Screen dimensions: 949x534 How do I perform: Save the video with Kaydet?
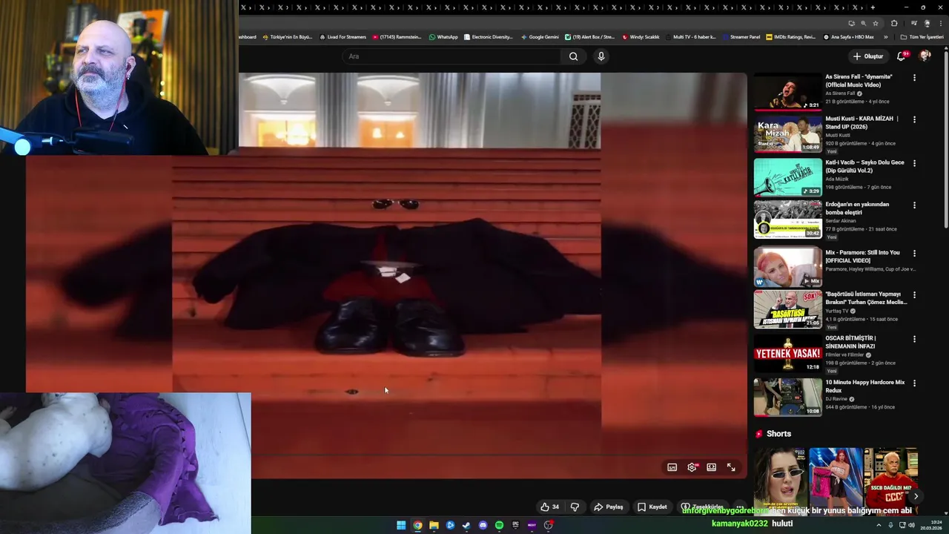[x=652, y=507]
